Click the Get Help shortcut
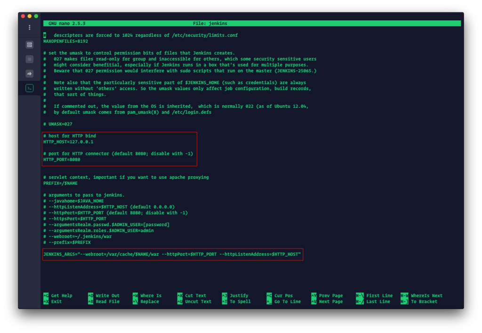 [x=61, y=296]
